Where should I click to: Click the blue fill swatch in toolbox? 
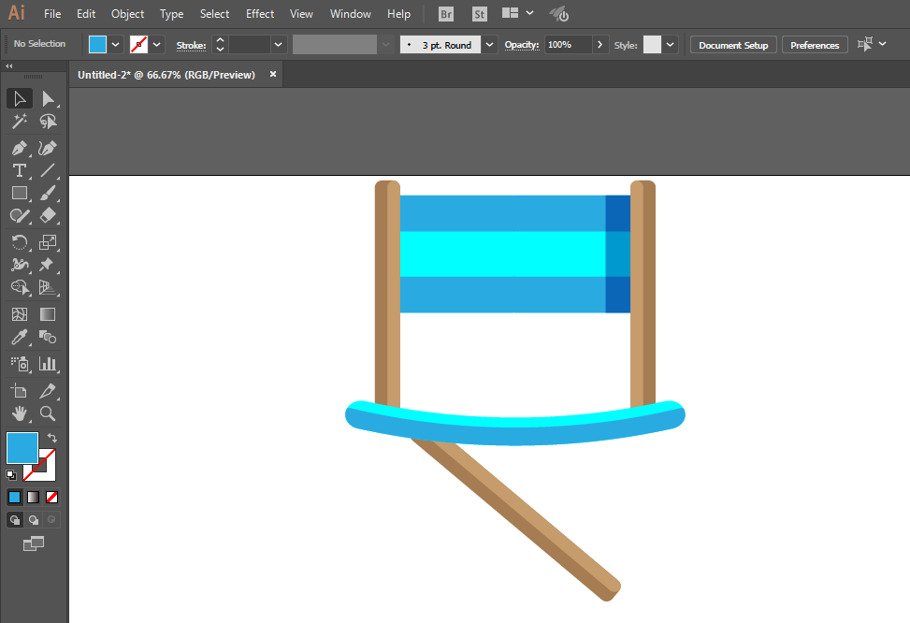click(x=22, y=448)
